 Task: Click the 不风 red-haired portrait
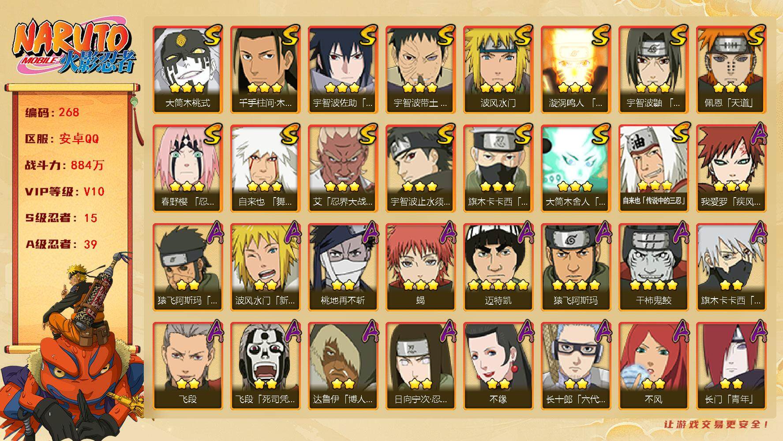coord(653,366)
